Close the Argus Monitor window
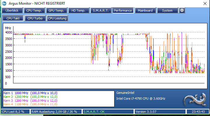Image resolution: width=210 pixels, height=116 pixels. 205,3
